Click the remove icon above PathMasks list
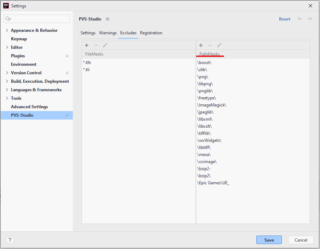 [210, 45]
